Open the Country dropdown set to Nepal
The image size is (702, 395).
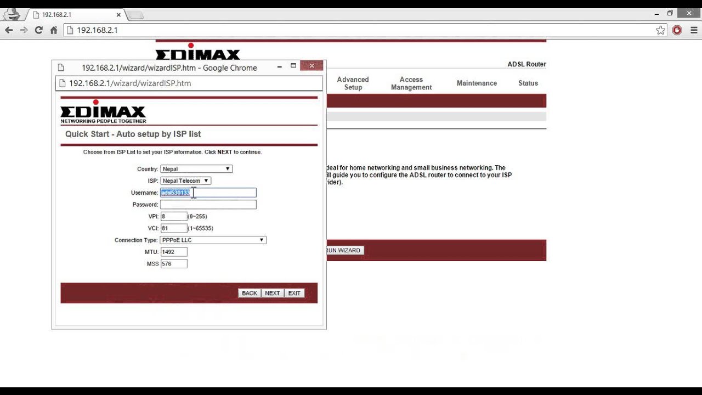point(196,169)
